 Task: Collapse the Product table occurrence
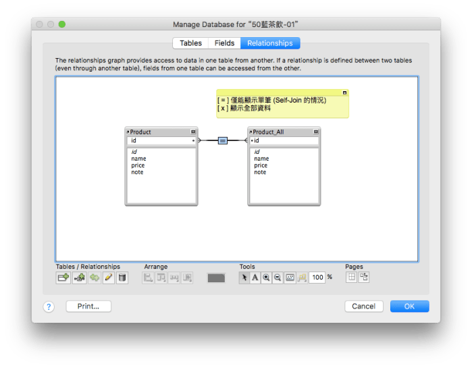(193, 132)
